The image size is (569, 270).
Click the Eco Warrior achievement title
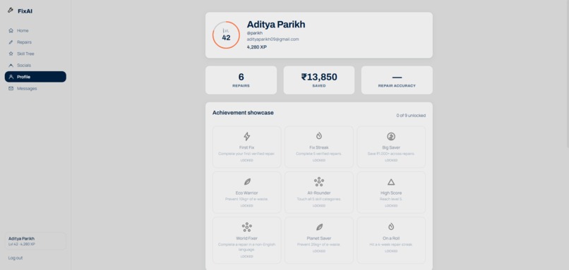tap(247, 193)
